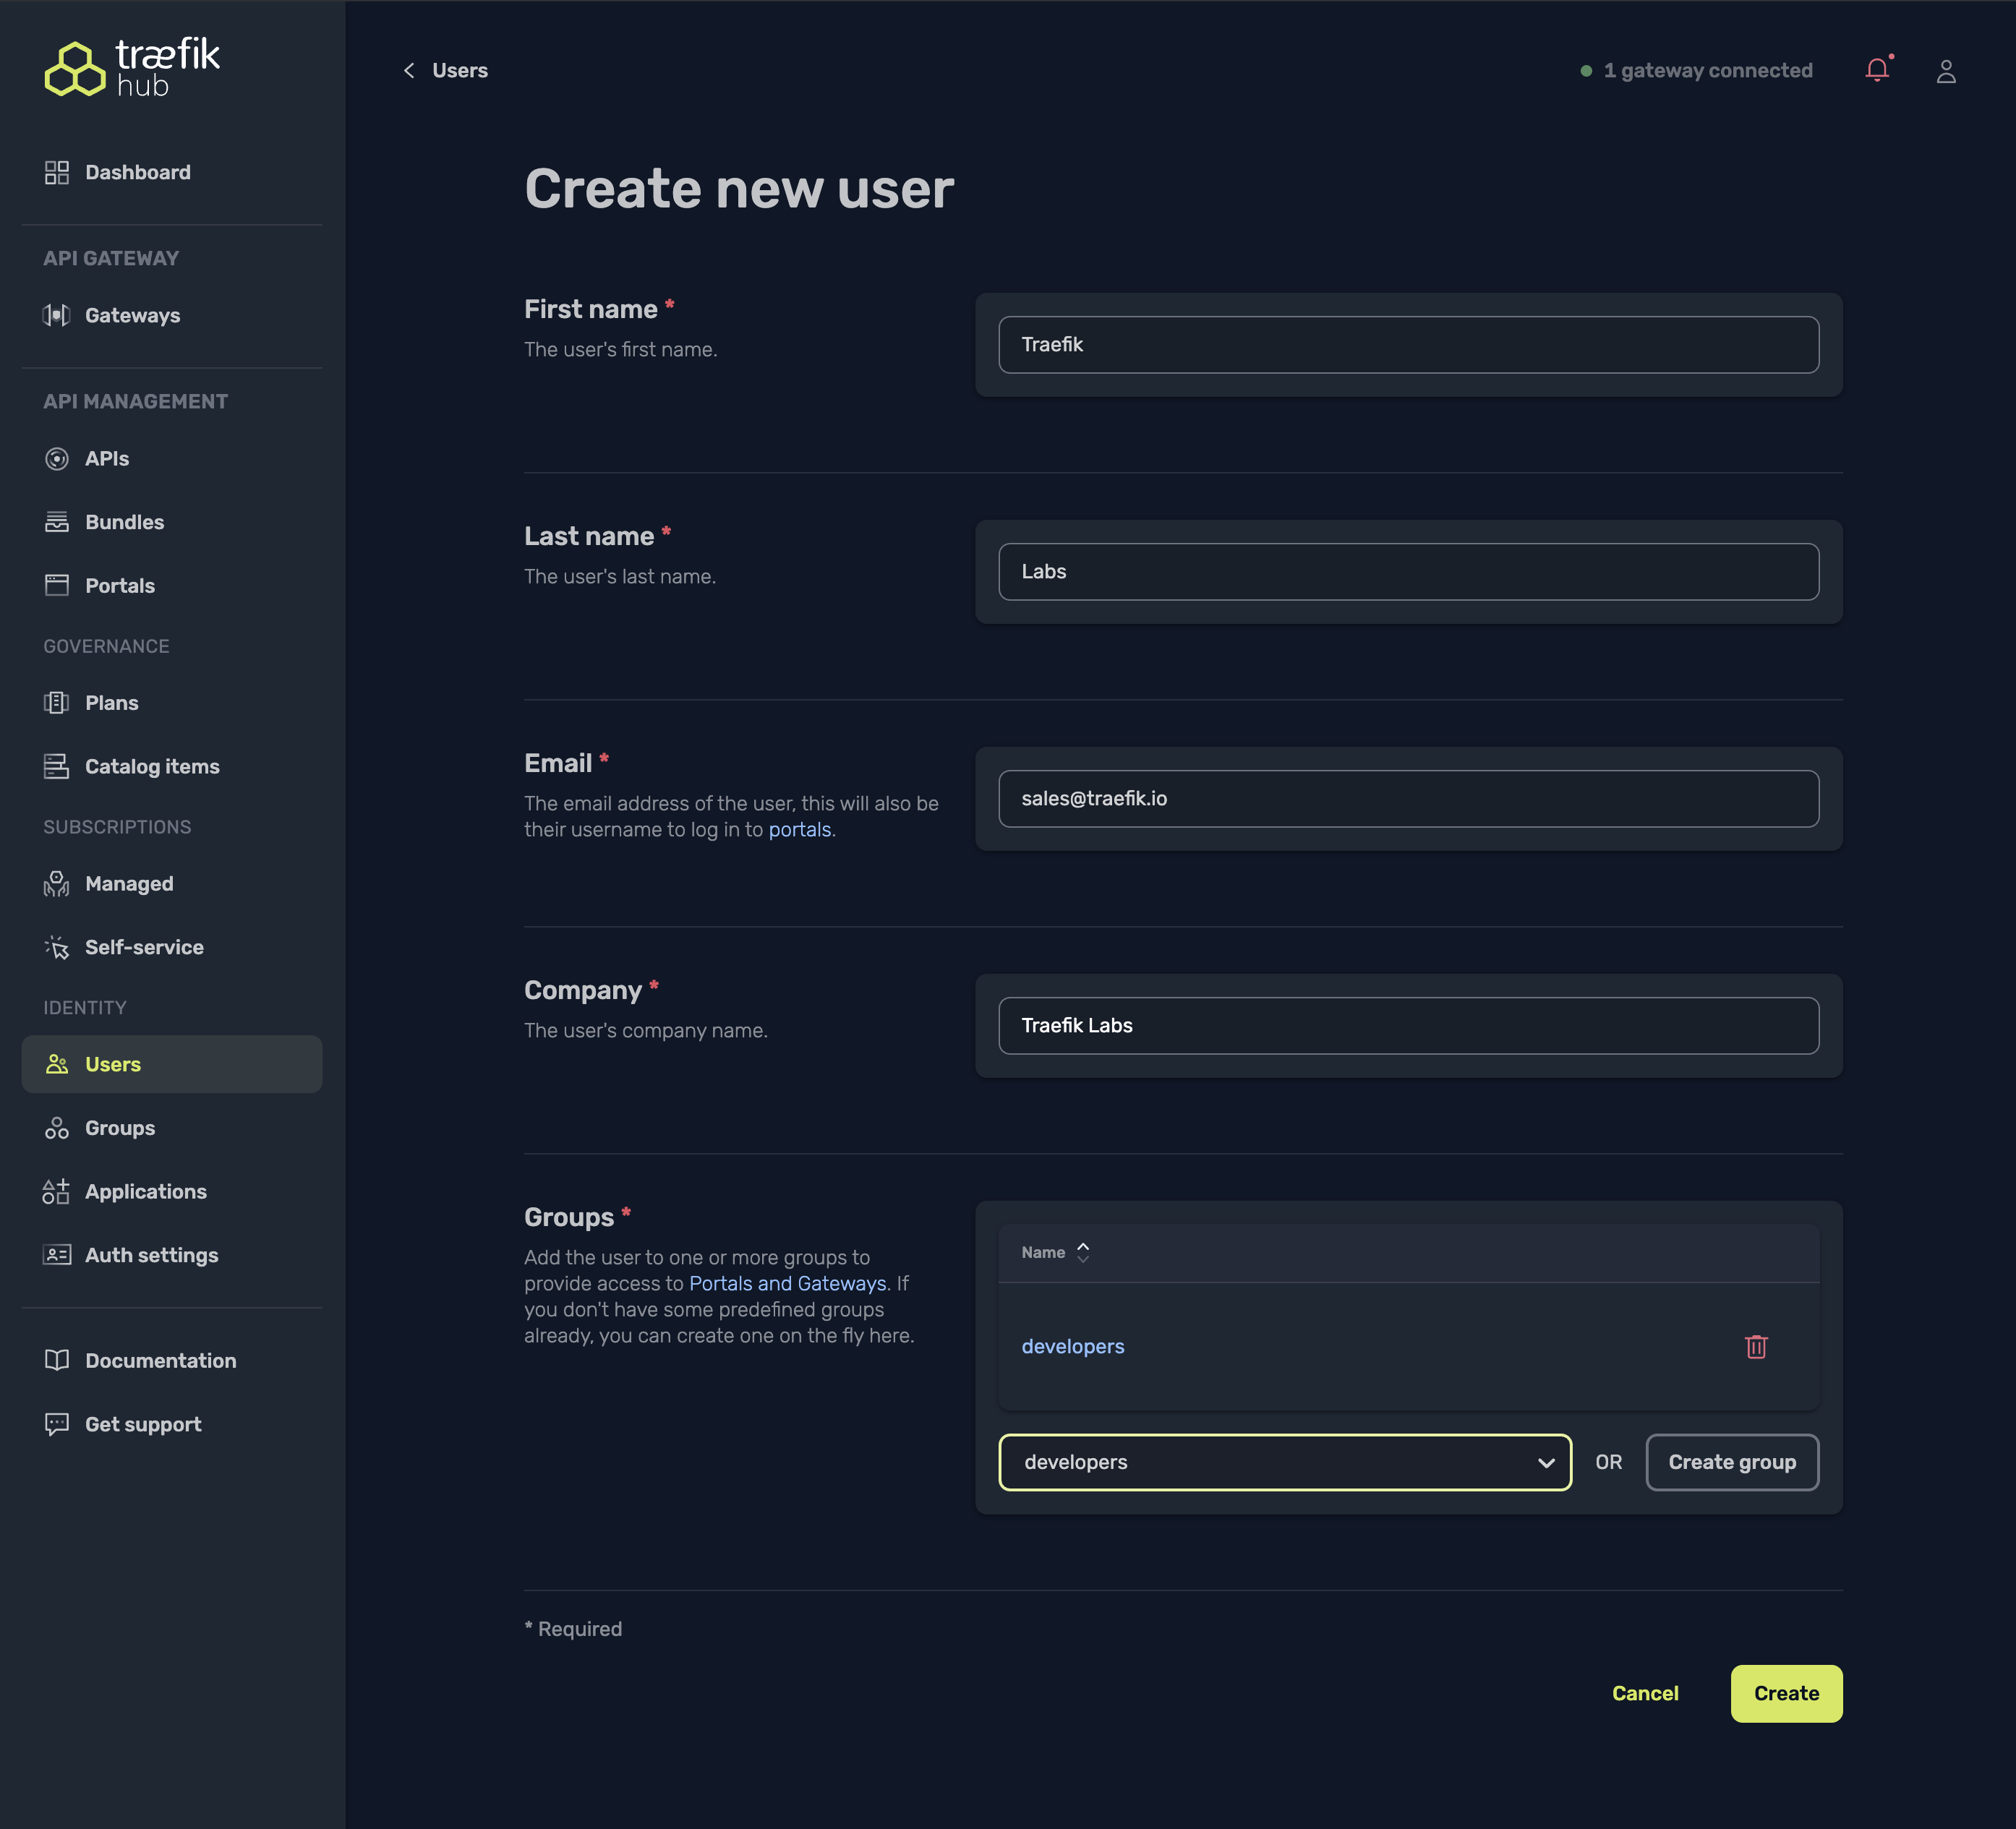Click the Self-service cursor icon
Screen dimensions: 2016x1829
[57, 947]
